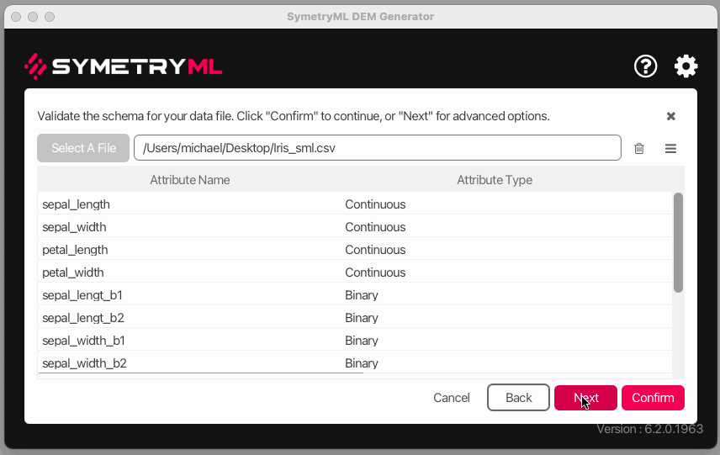Click the trash icon to remove file
720x455 pixels.
[x=638, y=148]
